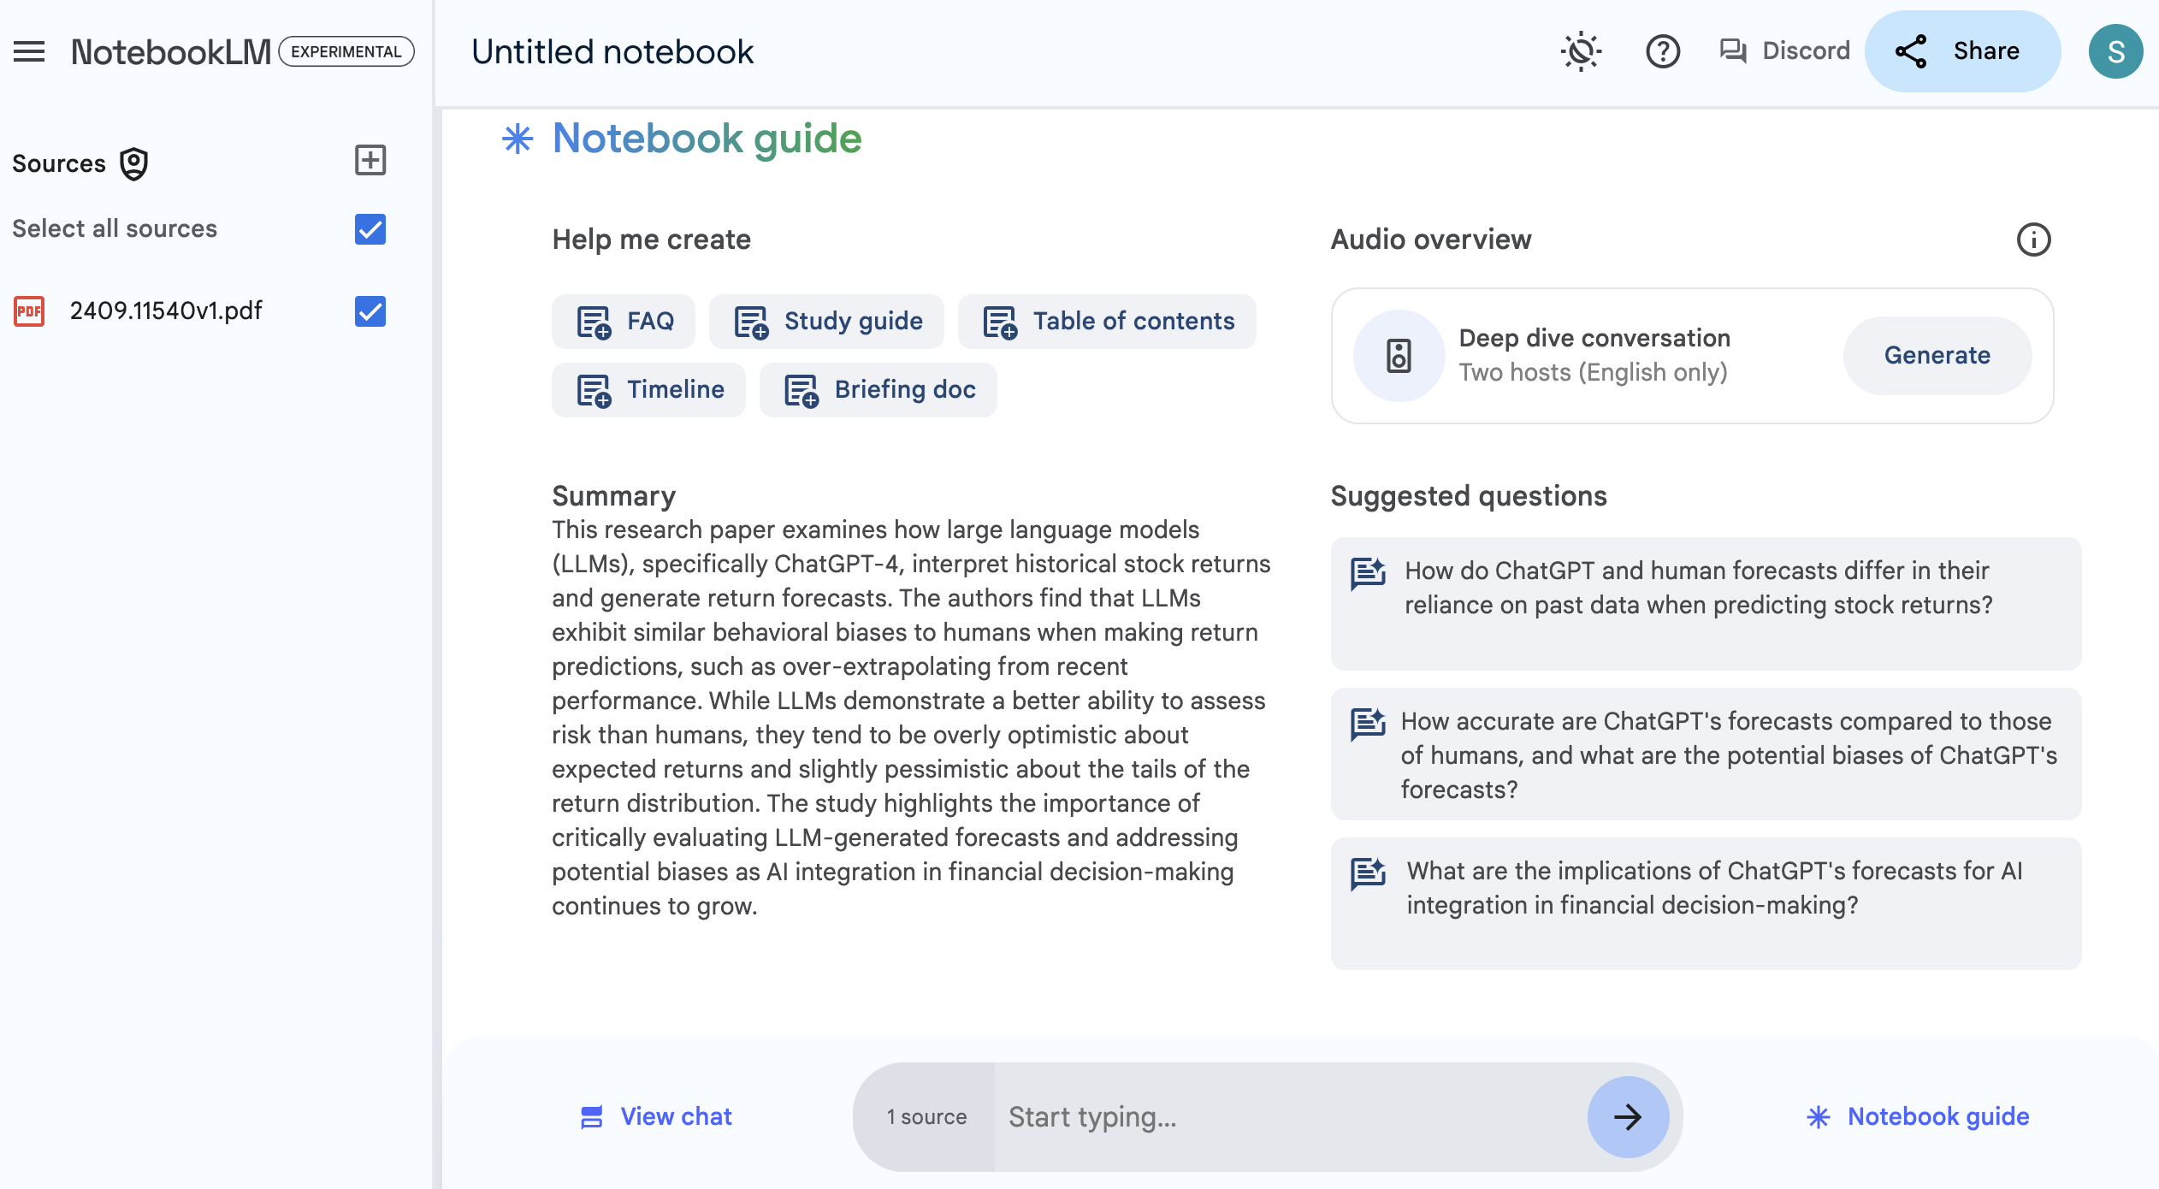The height and width of the screenshot is (1189, 2159).
Task: Click the Help me create heading
Action: coord(651,240)
